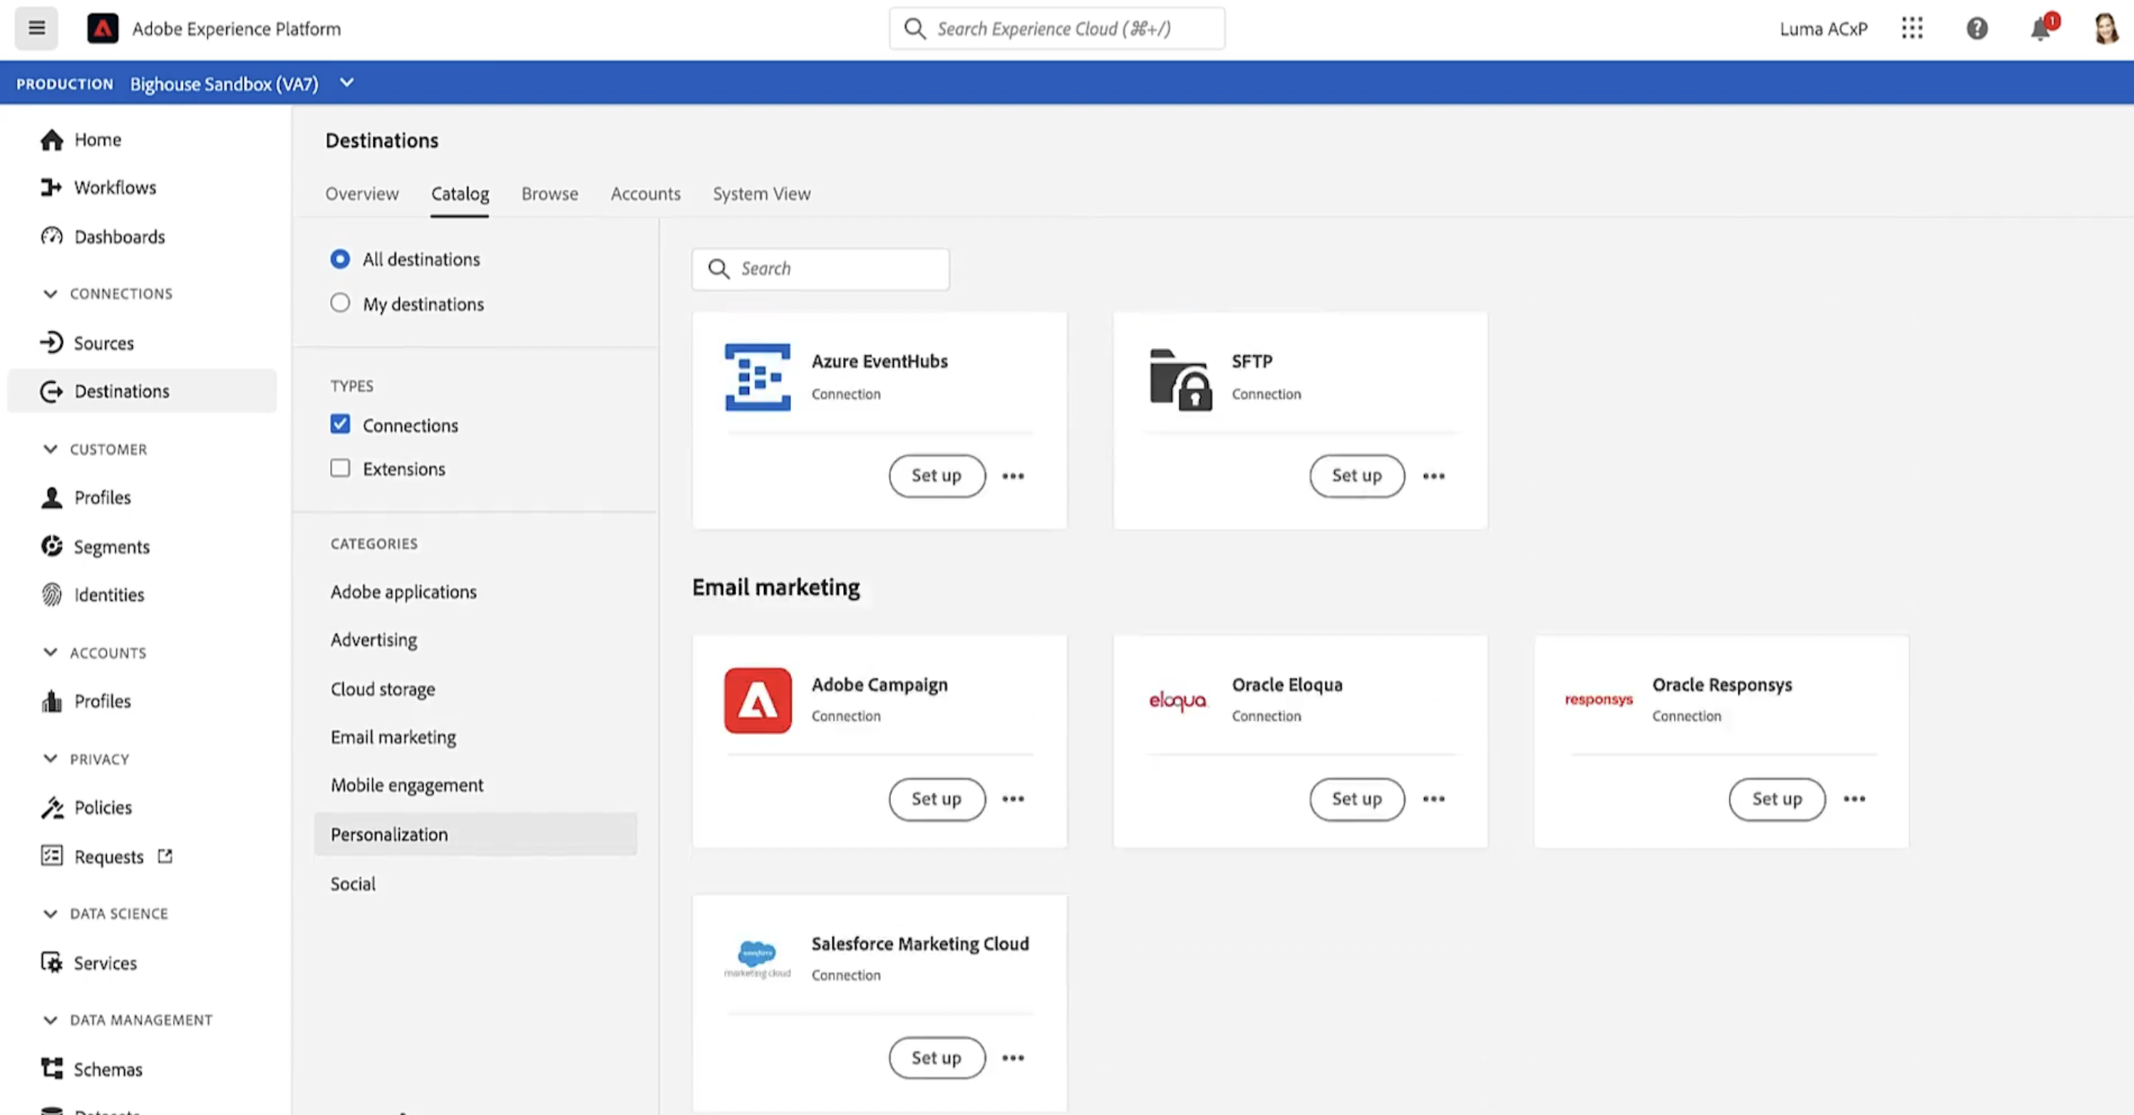Open Services in the sidebar
Viewport: 2134px width, 1115px height.
pos(88,962)
